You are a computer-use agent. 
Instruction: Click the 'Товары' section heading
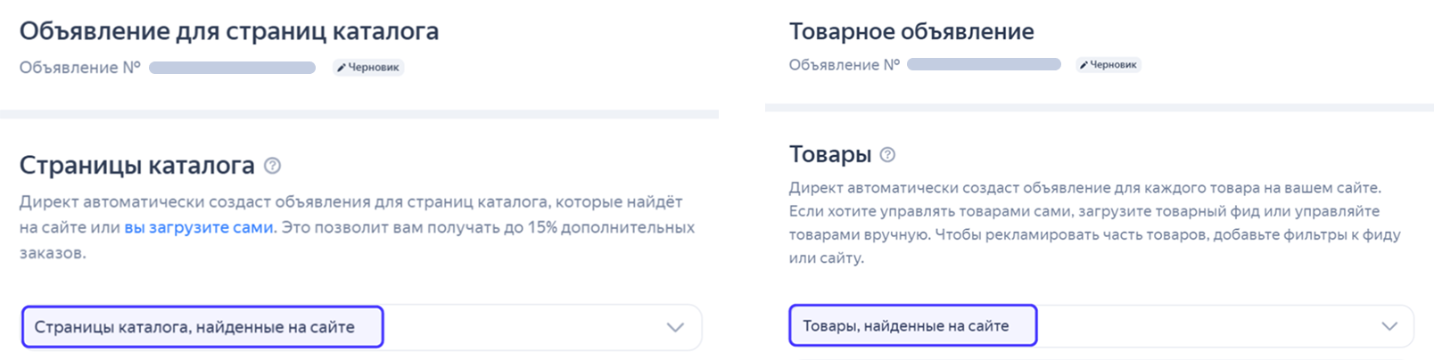pyautogui.click(x=830, y=154)
